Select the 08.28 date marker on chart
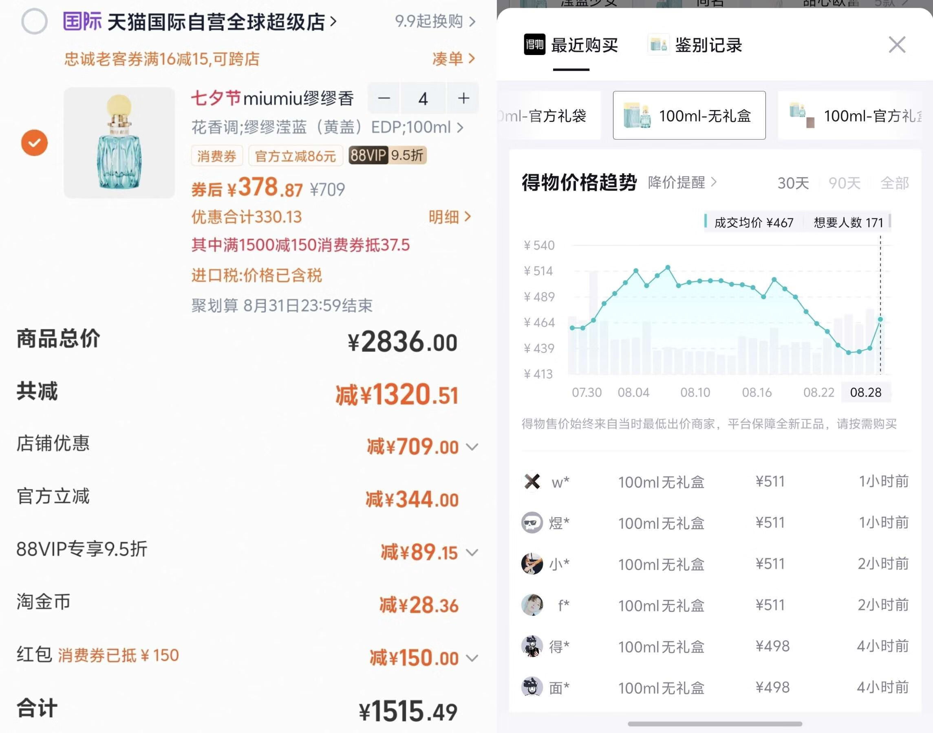 tap(866, 392)
